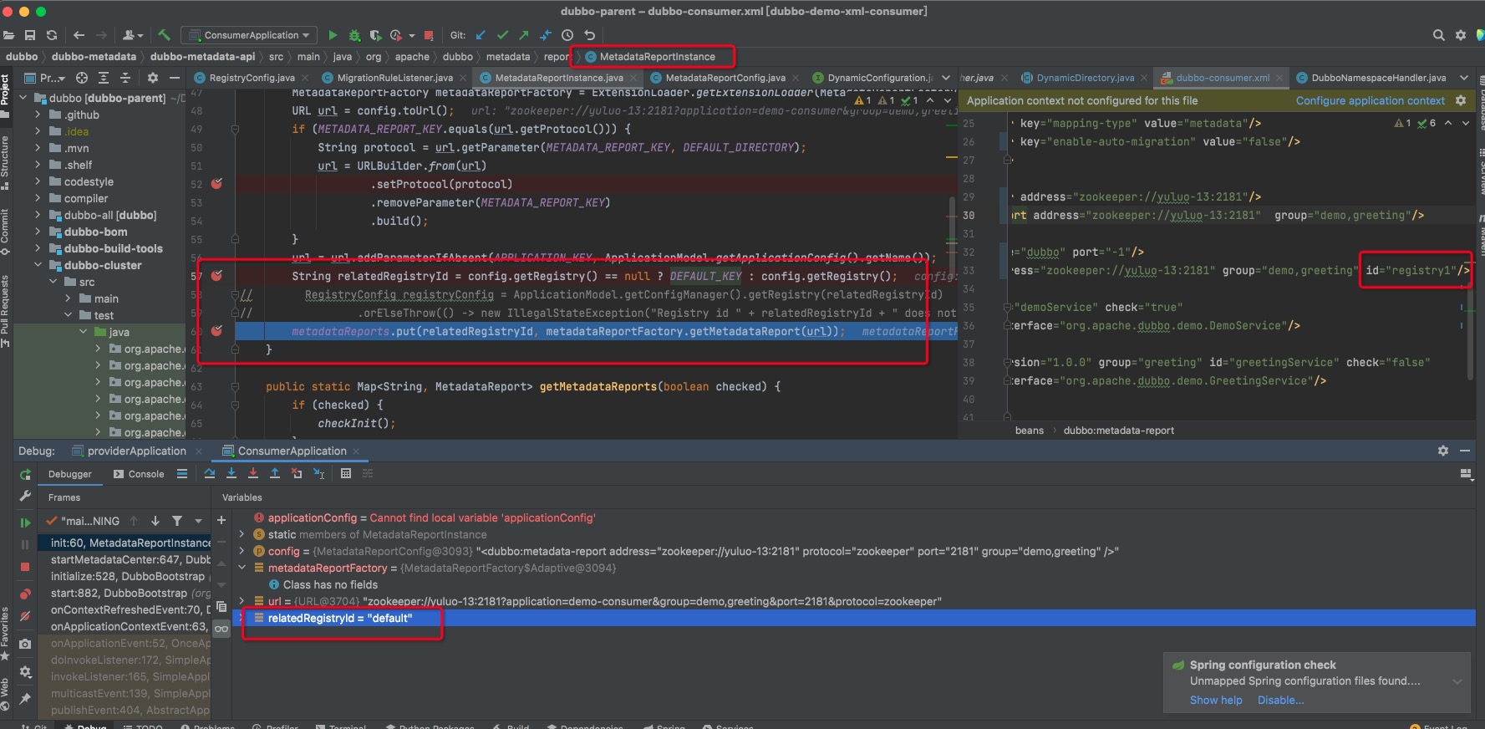Run to Cursor in the debugger toolbar
Image resolution: width=1485 pixels, height=729 pixels.
pyautogui.click(x=318, y=473)
